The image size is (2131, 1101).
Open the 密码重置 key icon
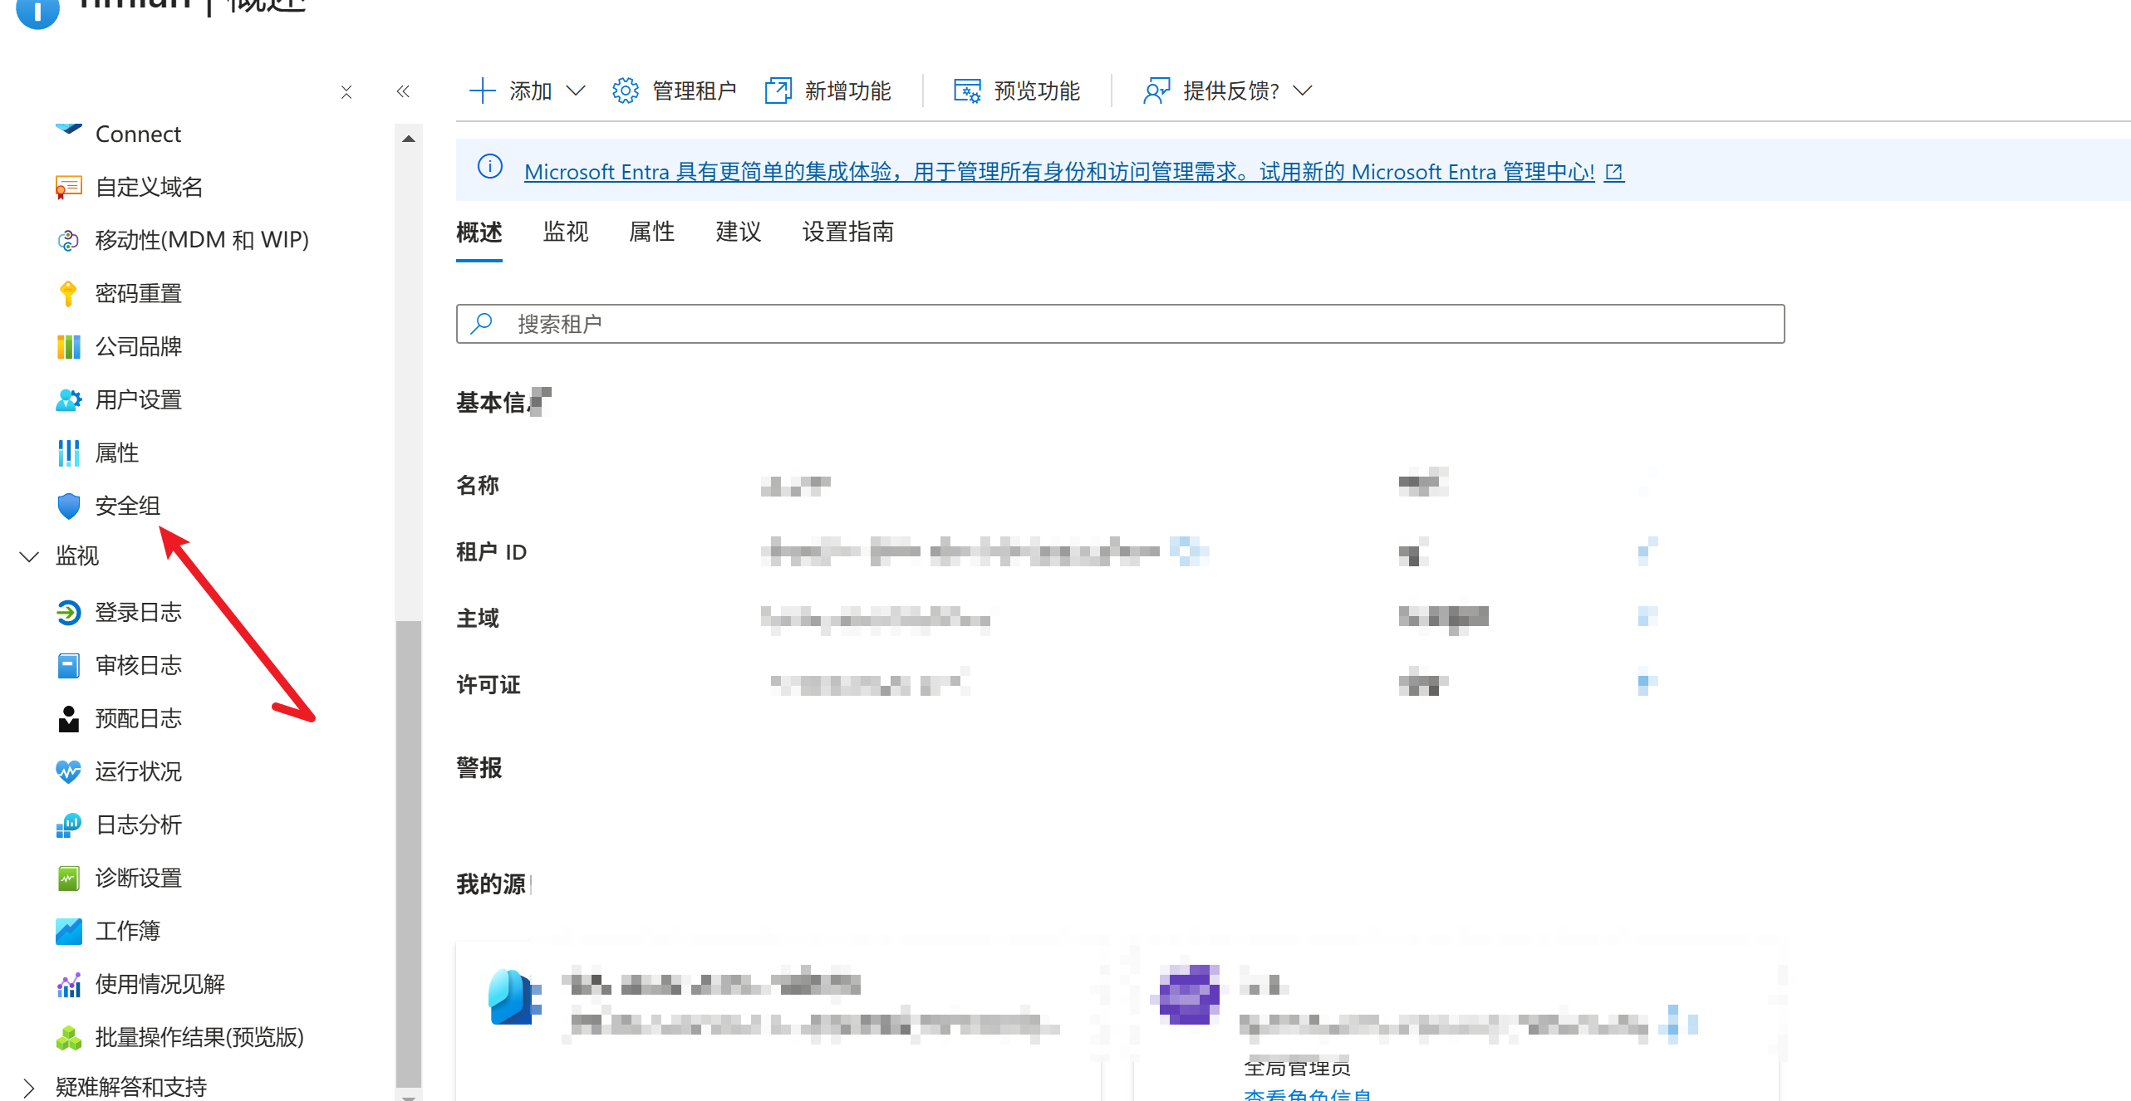tap(68, 294)
